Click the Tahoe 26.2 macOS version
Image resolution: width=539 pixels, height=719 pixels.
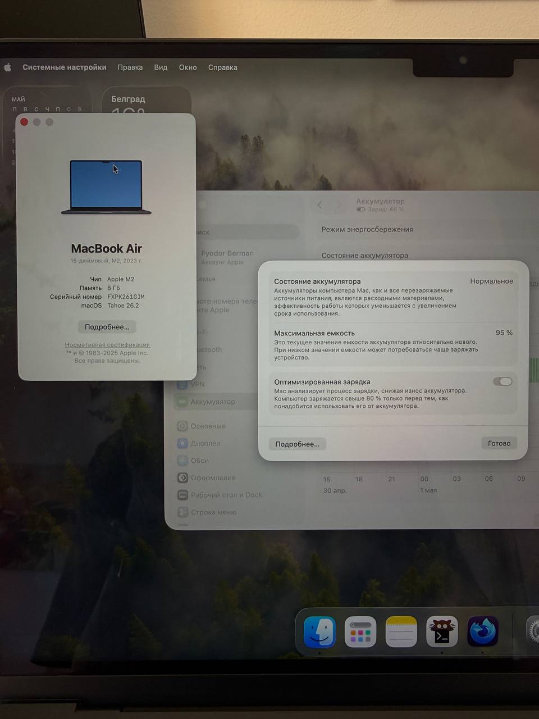(123, 306)
